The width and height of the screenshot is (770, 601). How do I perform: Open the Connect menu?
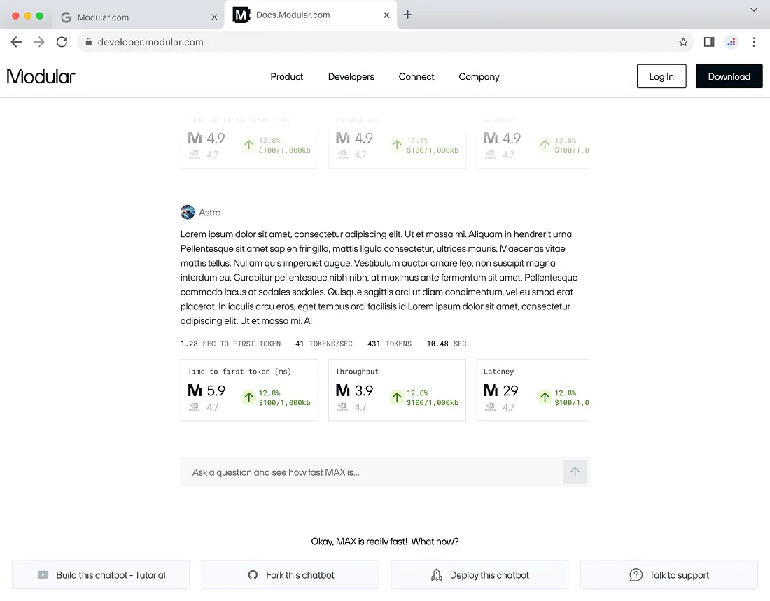(416, 76)
